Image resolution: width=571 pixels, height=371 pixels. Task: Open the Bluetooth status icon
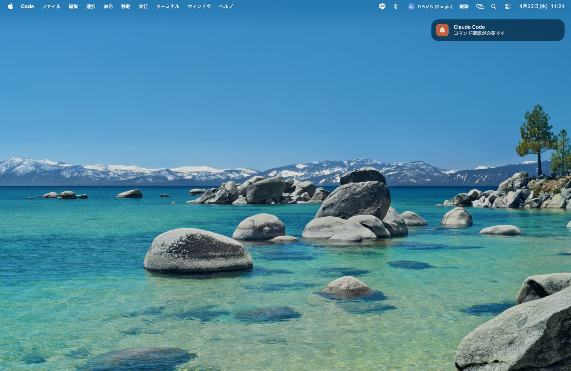[x=395, y=6]
